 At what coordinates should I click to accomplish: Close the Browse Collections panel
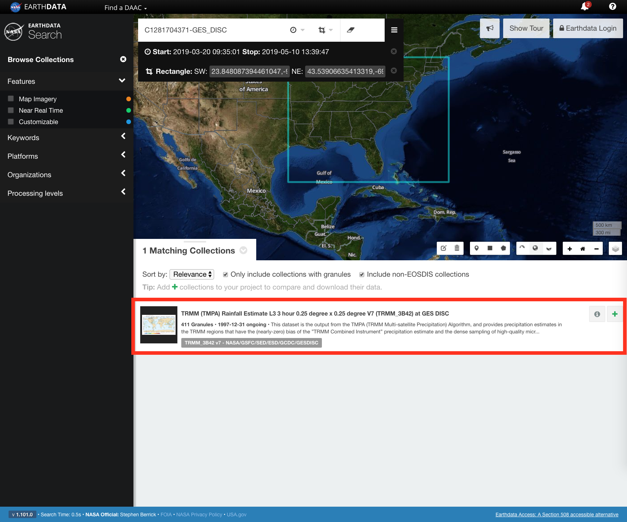pos(123,59)
